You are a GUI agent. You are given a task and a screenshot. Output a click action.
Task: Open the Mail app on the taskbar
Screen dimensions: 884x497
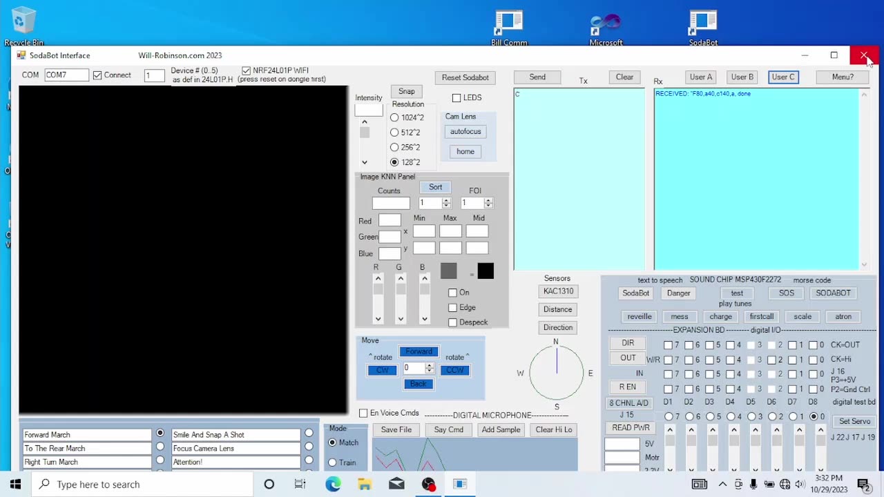396,484
